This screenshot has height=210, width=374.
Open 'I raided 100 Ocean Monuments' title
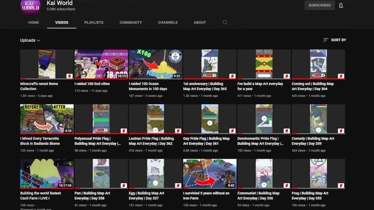148,86
